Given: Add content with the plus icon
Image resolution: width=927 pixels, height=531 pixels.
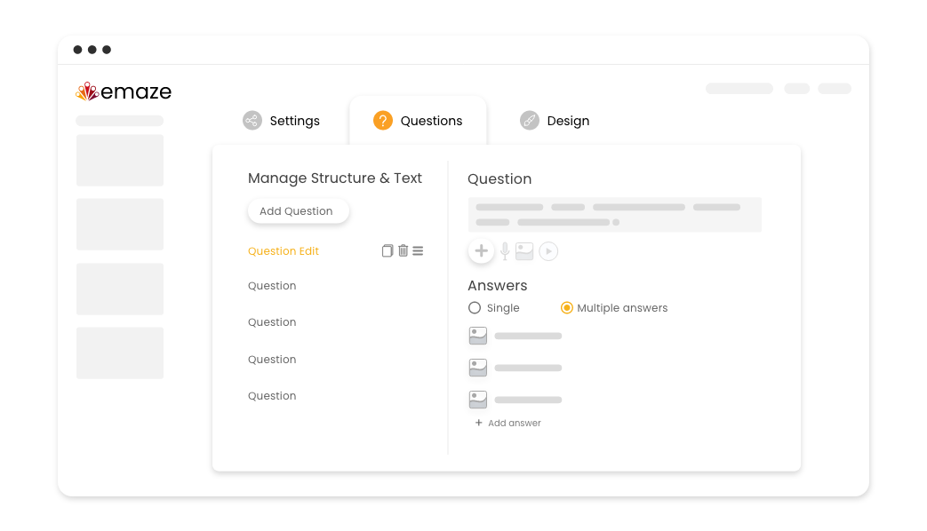Looking at the screenshot, I should tap(481, 251).
